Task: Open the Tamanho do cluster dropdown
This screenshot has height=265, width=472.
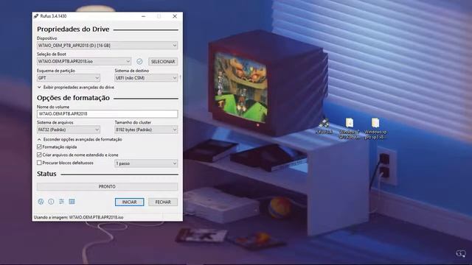Action: (146, 130)
